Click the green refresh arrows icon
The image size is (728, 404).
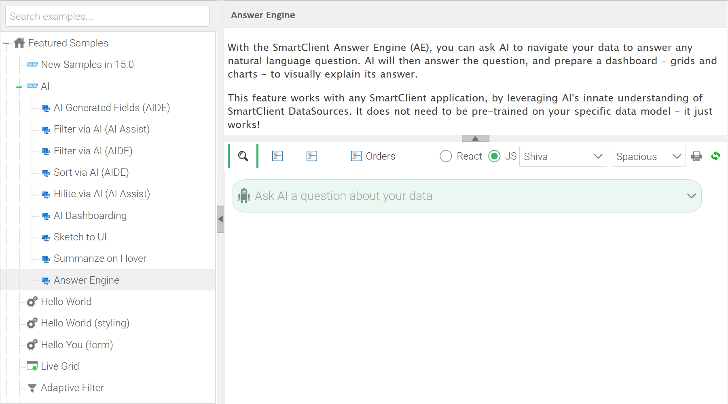tap(715, 156)
